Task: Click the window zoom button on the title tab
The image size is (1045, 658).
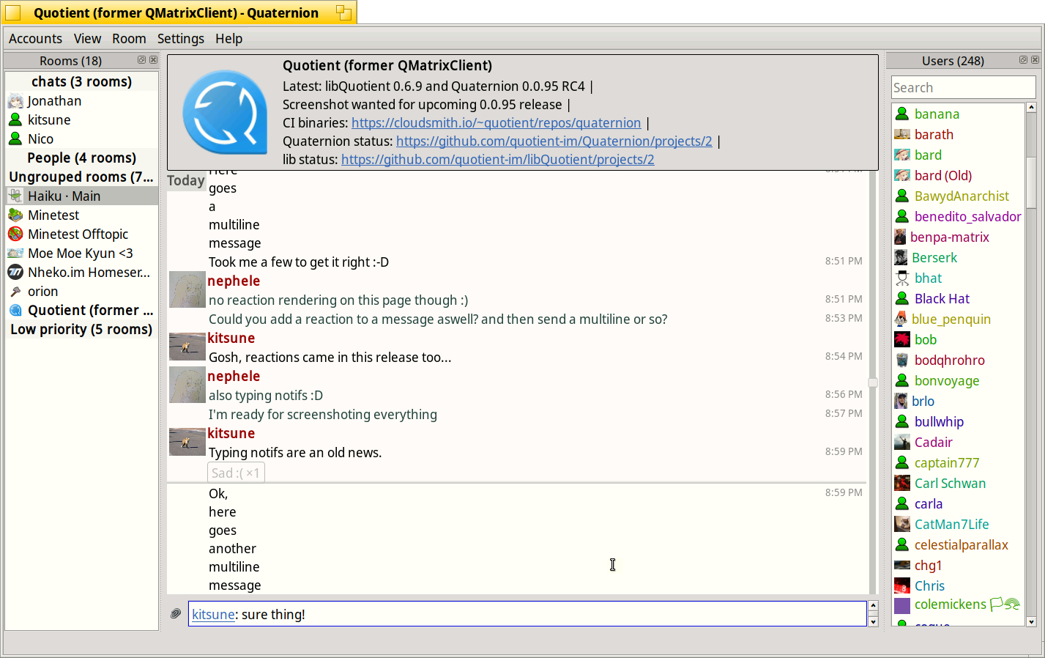Action: tap(343, 12)
